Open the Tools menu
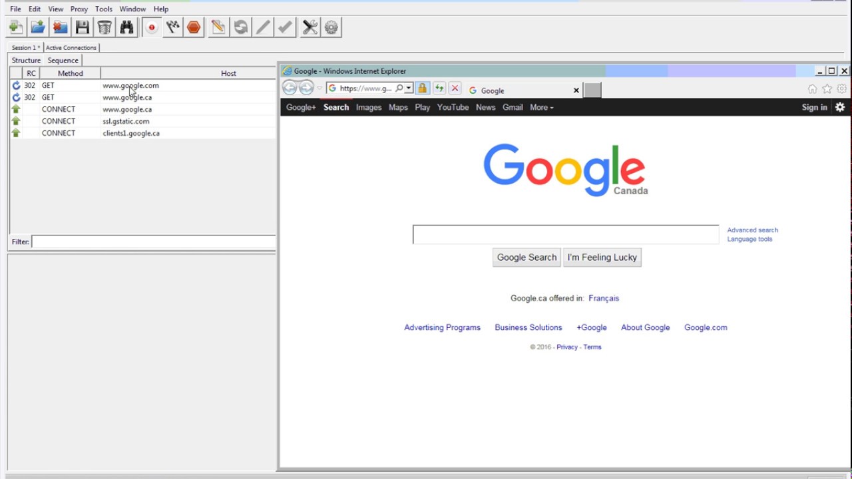The image size is (852, 479). tap(104, 9)
